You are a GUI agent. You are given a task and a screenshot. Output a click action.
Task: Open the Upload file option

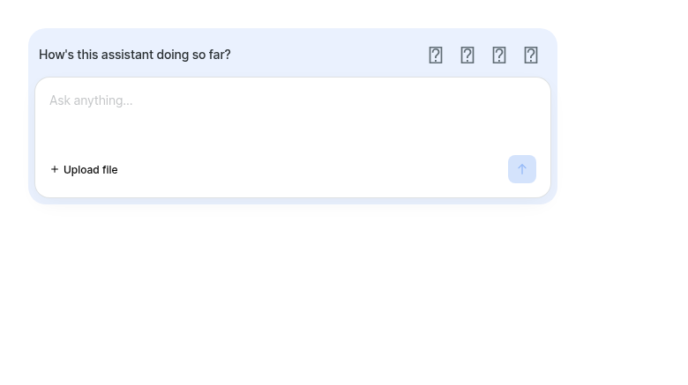click(x=84, y=170)
